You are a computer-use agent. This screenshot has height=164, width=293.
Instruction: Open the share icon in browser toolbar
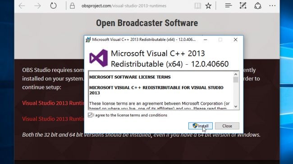click(258, 6)
